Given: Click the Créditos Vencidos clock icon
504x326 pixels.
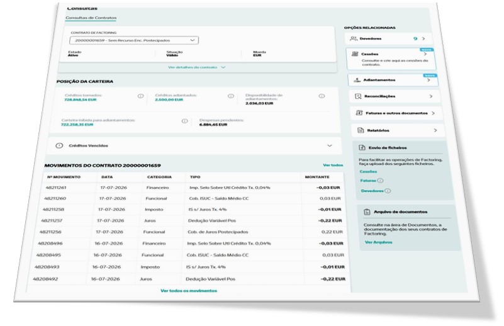Looking at the screenshot, I should 59,145.
